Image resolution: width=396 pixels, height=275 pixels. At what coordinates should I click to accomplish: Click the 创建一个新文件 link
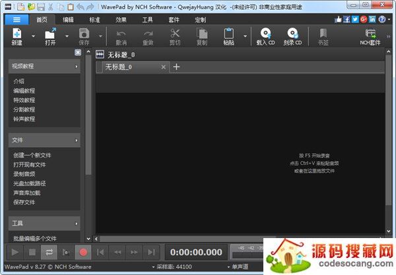coord(32,155)
